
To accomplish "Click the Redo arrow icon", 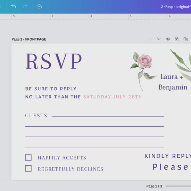I will pos(25,6).
